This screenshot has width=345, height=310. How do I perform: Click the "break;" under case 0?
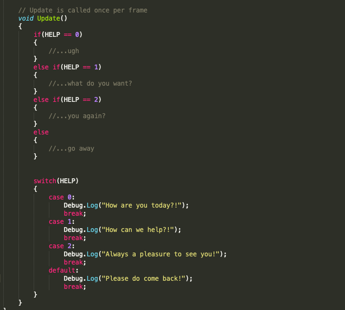(75, 214)
